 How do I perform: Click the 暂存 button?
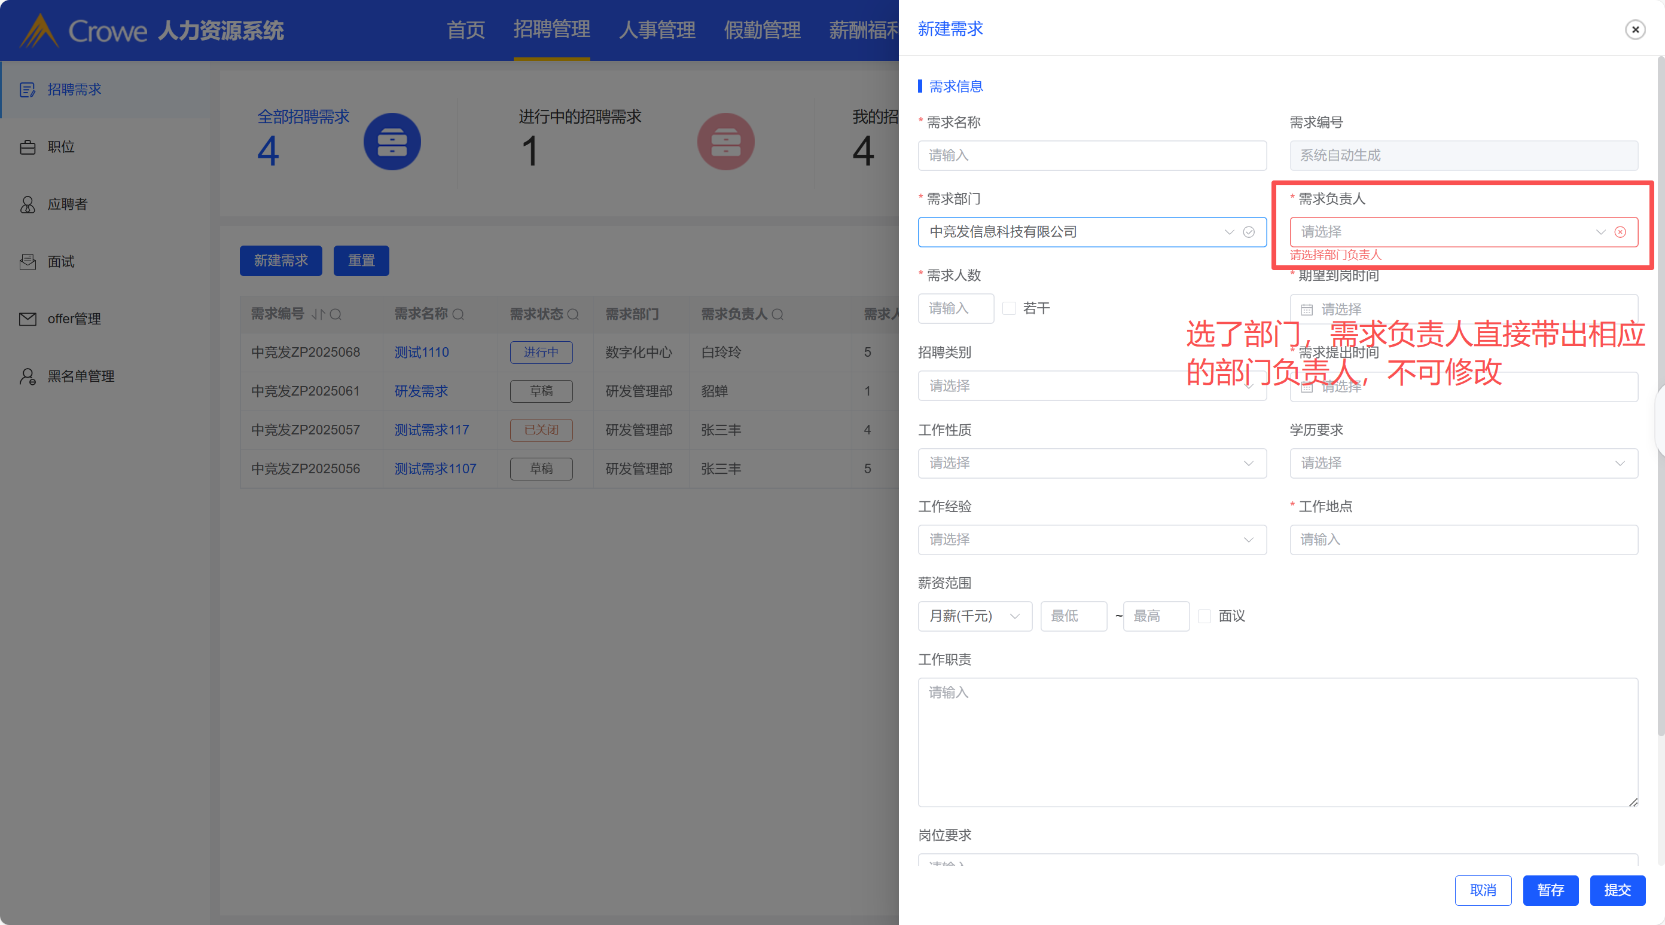click(x=1550, y=890)
